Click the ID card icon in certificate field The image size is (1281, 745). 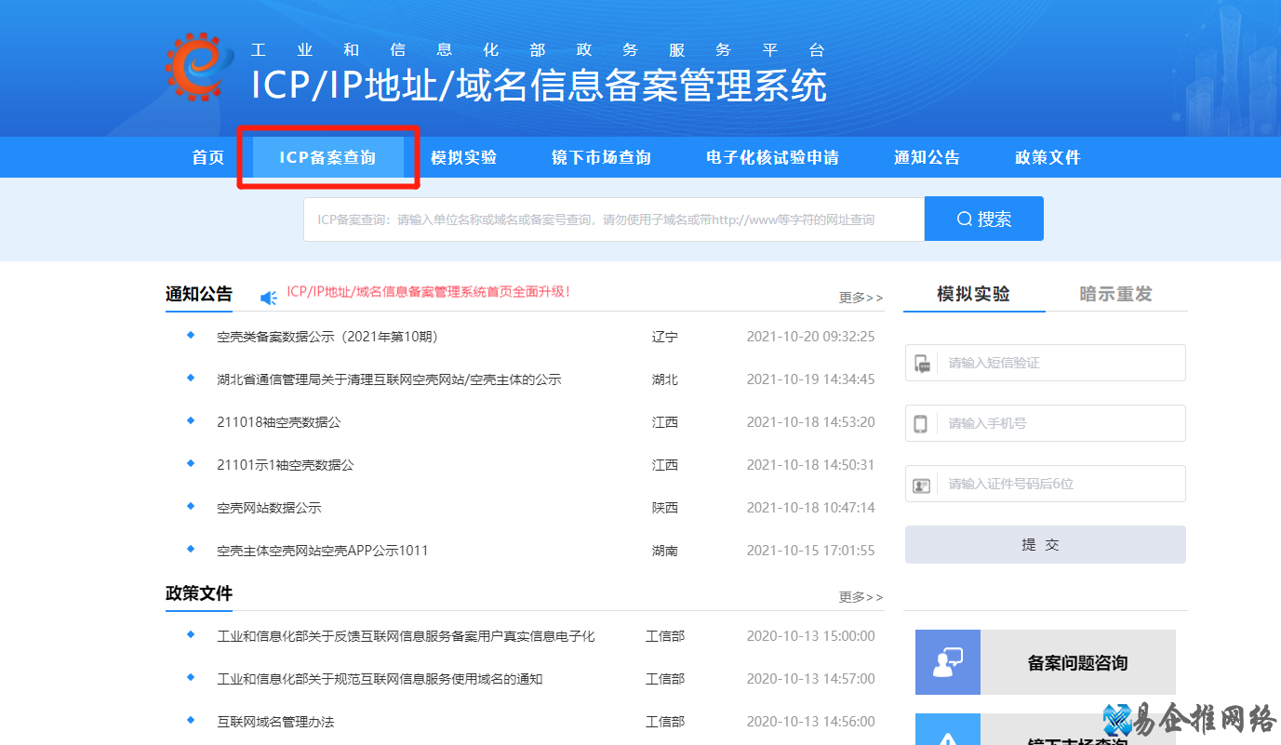tap(923, 483)
